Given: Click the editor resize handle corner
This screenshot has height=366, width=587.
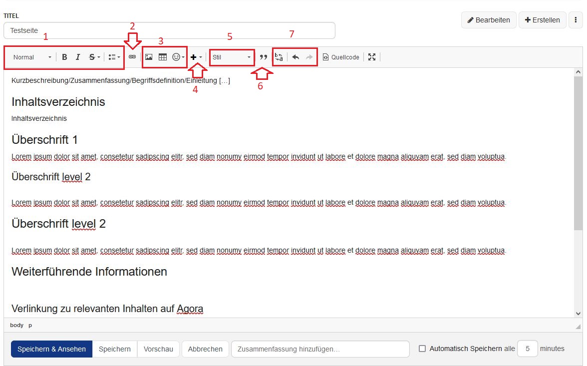Looking at the screenshot, I should [578, 327].
